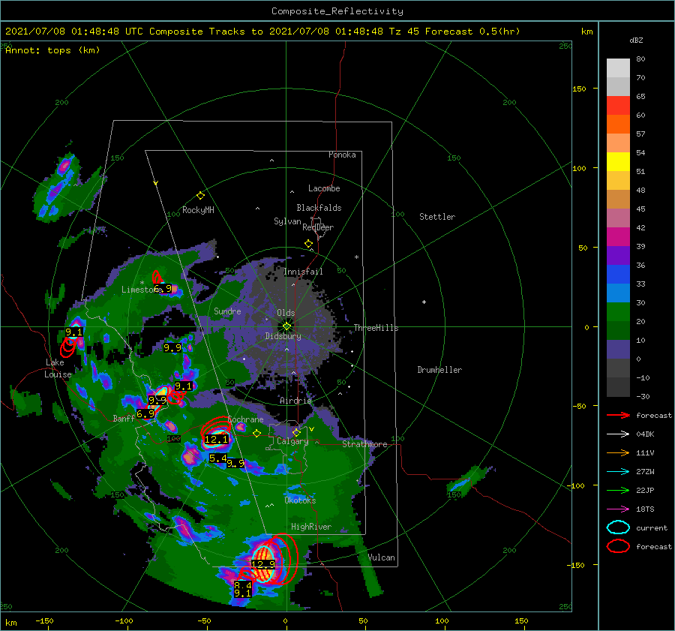This screenshot has width=675, height=631.
Task: Select the yellow diamond marker right of Cochrane
Action: pyautogui.click(x=257, y=434)
